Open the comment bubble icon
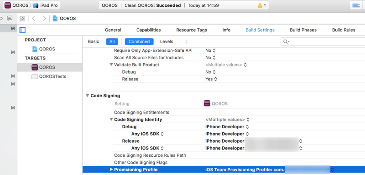 click(10, 18)
